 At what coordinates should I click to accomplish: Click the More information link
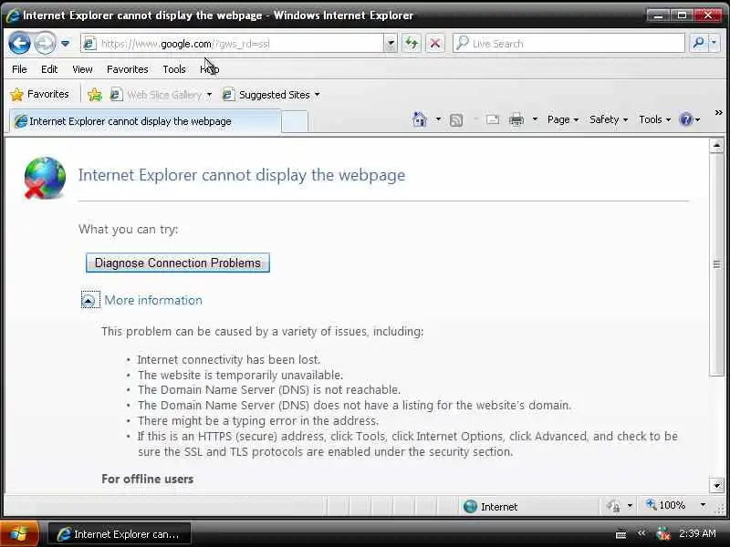click(x=153, y=301)
